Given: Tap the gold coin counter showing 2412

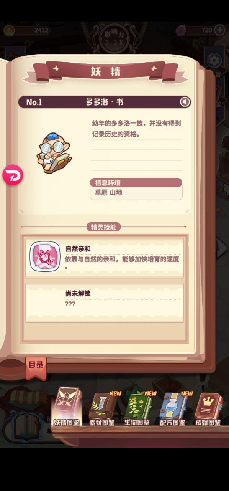Looking at the screenshot, I should [x=27, y=30].
